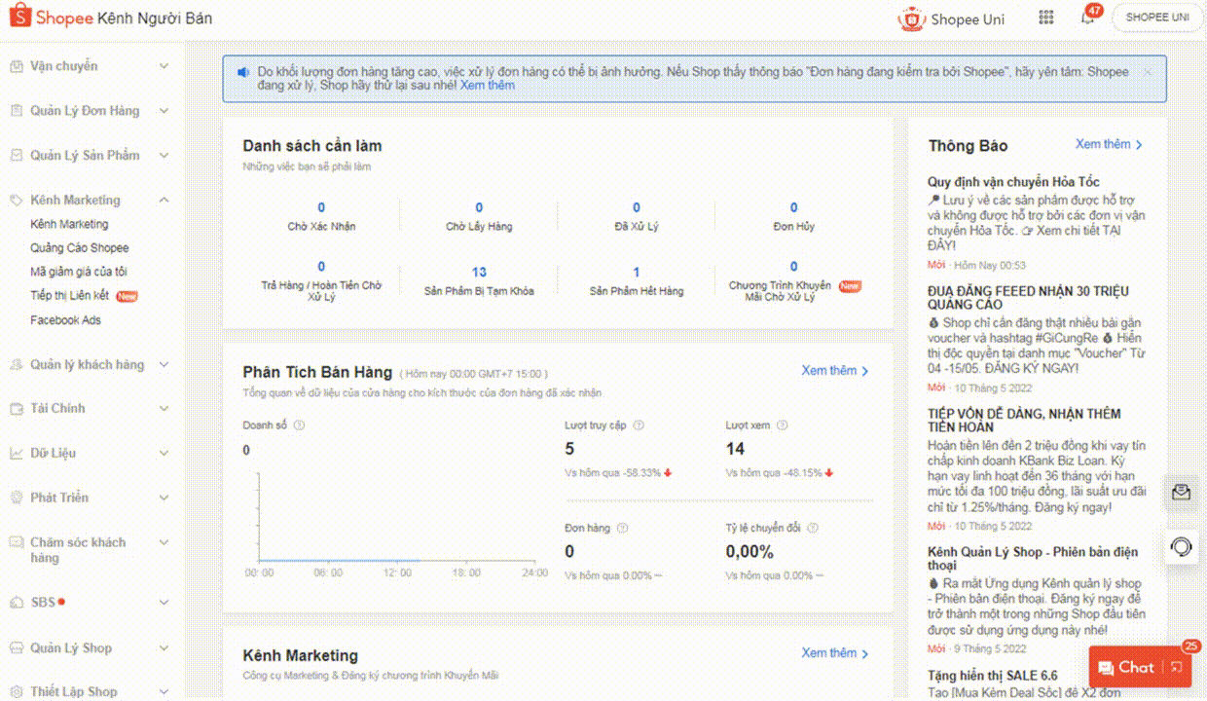Expand the Quản Lý Đơn Hàng section
The image size is (1207, 701).
pyautogui.click(x=164, y=111)
